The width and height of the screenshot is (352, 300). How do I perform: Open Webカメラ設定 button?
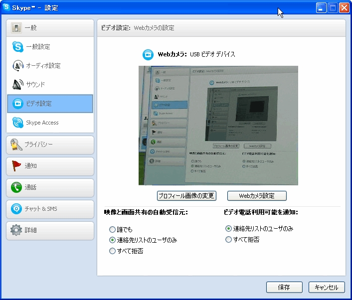click(257, 196)
